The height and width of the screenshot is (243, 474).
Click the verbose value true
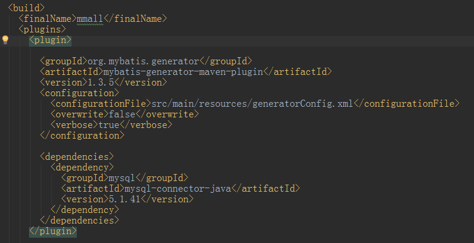(x=109, y=125)
